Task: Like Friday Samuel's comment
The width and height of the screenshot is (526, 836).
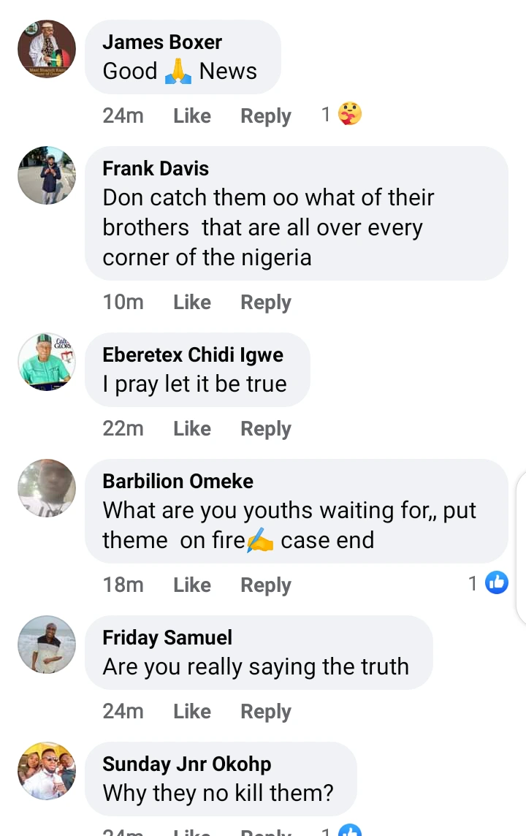Action: point(192,711)
